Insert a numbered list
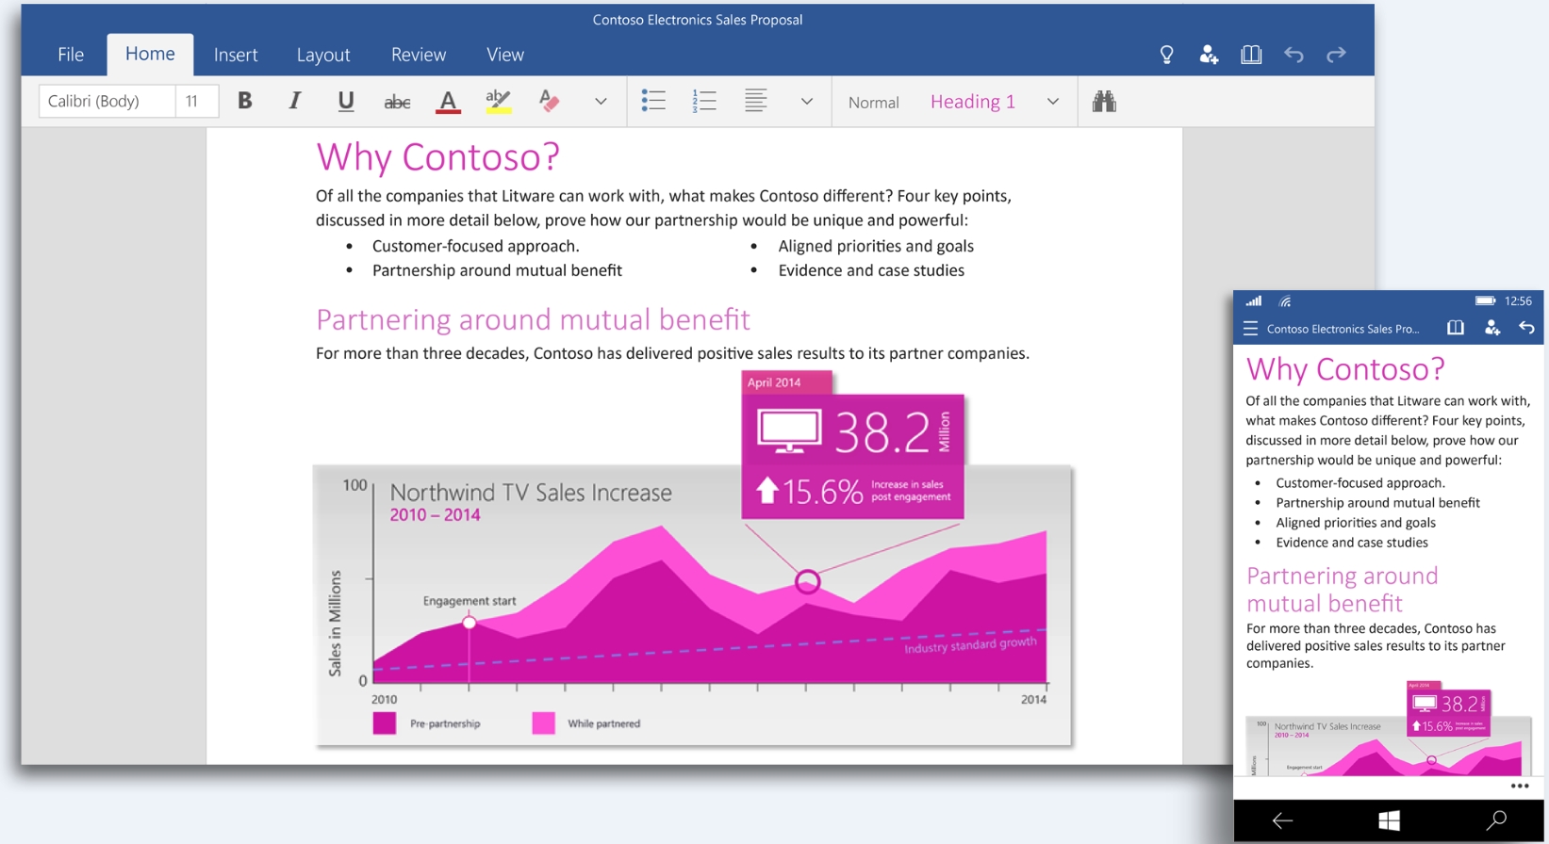 pyautogui.click(x=704, y=101)
